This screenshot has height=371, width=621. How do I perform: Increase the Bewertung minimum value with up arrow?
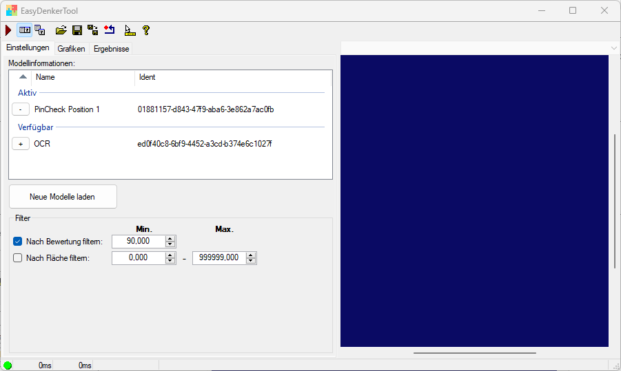click(x=171, y=238)
